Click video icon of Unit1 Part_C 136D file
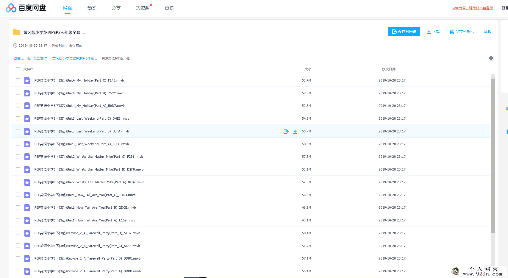 [x=27, y=195]
